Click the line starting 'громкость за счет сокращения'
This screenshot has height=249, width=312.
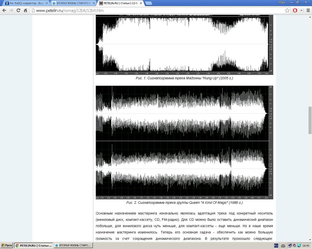[184, 239]
